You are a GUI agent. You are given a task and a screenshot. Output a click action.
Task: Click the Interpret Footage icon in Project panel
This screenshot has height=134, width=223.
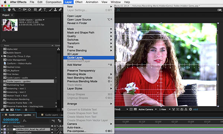[3, 110]
